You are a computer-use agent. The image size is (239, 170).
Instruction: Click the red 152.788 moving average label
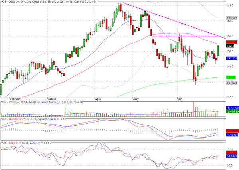[232, 42]
